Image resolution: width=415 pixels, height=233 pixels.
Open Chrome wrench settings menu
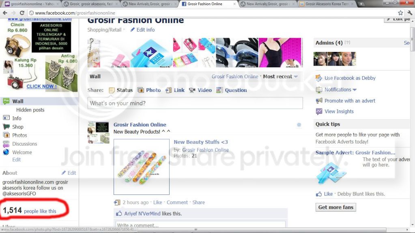[410, 13]
